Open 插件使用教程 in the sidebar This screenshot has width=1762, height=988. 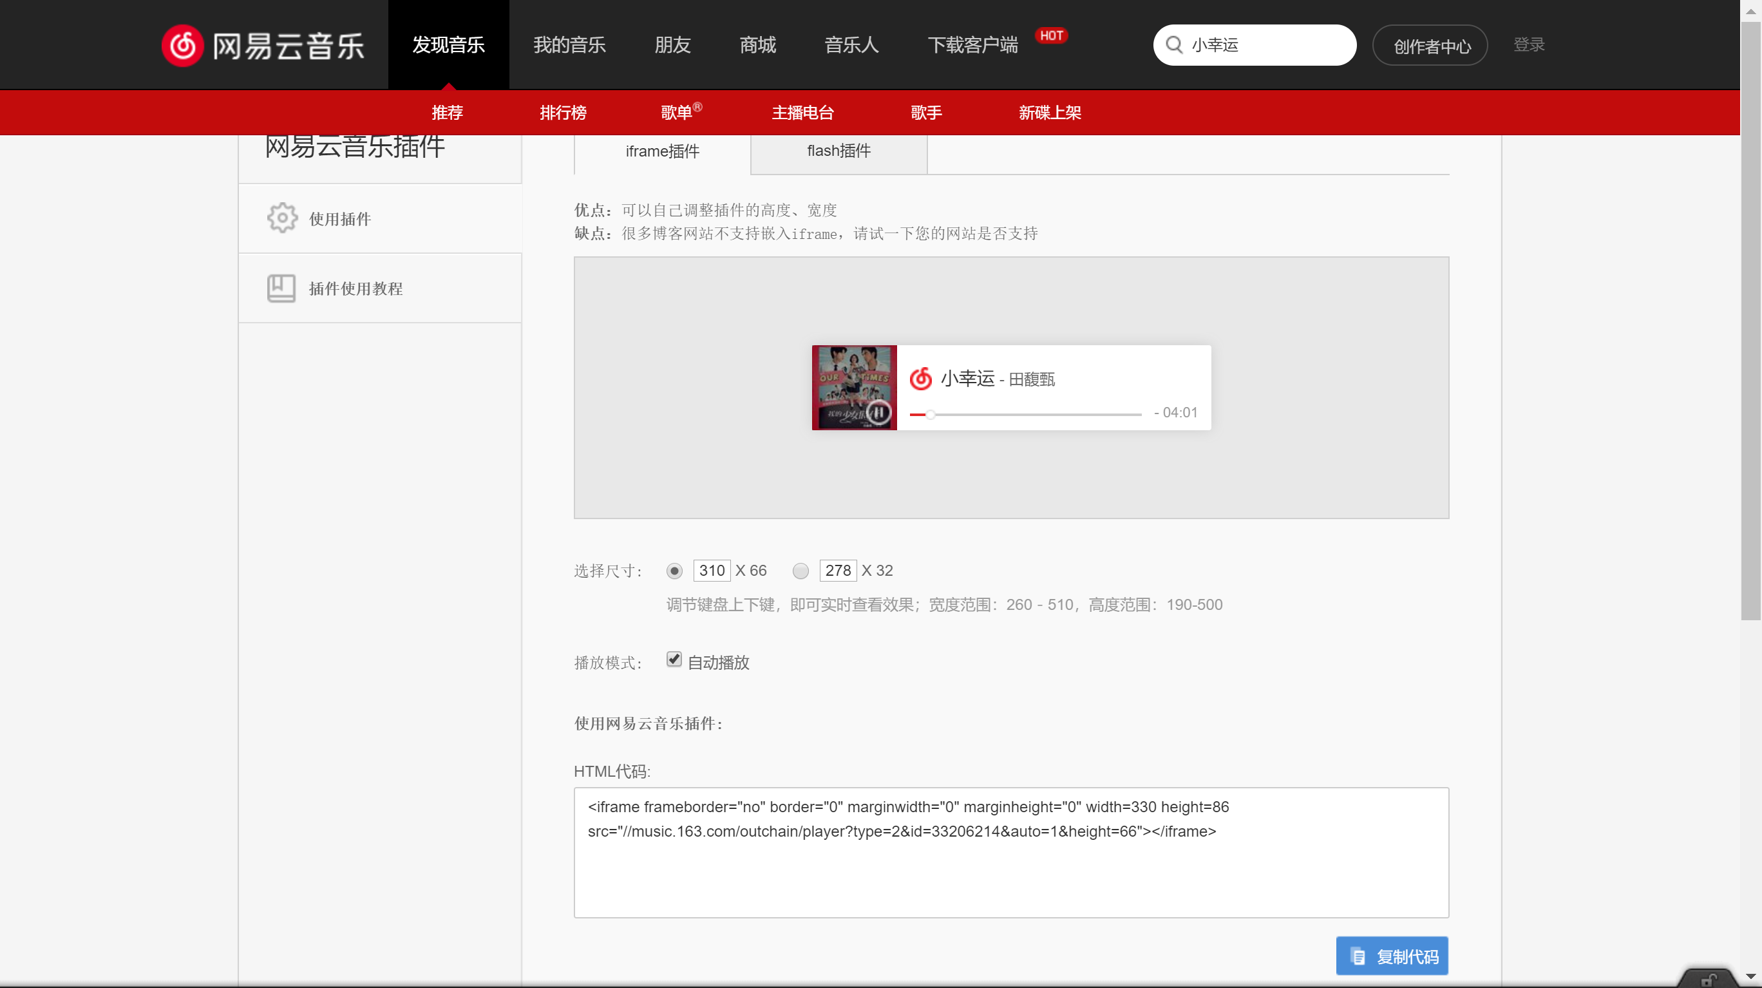(x=379, y=288)
